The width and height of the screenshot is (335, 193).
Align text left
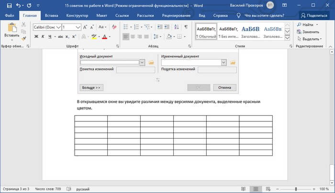(126, 37)
